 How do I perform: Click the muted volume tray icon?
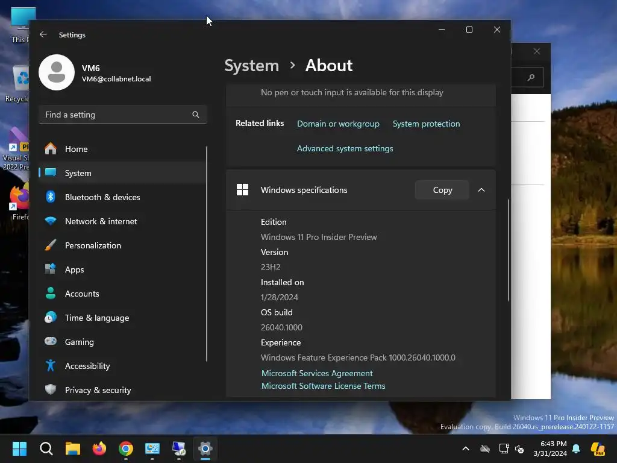(x=520, y=449)
